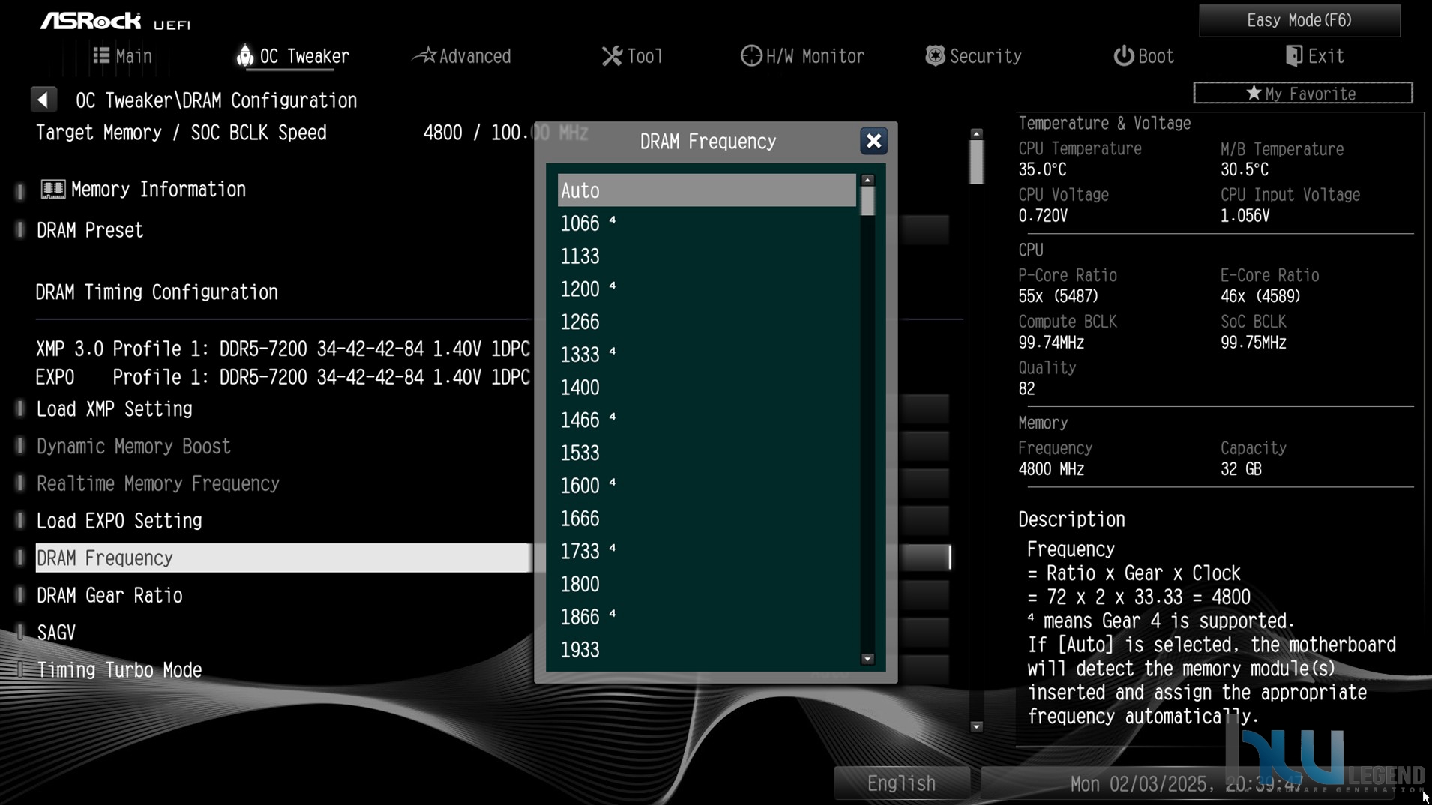Select 1133 frequency option

[x=706, y=256]
